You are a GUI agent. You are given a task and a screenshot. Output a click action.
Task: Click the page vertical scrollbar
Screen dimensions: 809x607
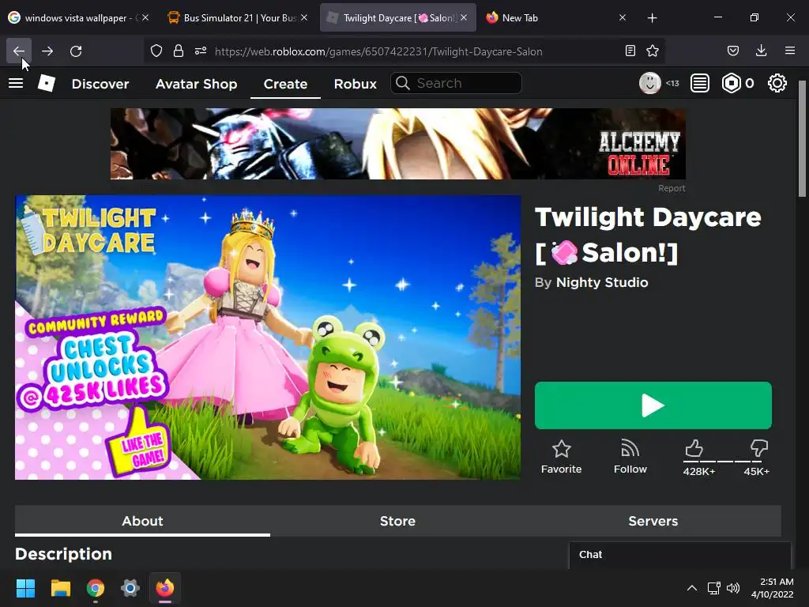(802, 139)
